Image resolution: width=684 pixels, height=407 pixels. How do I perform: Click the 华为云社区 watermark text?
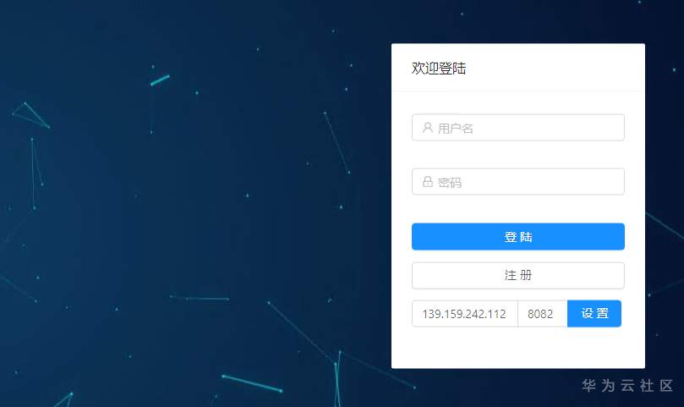(627, 386)
